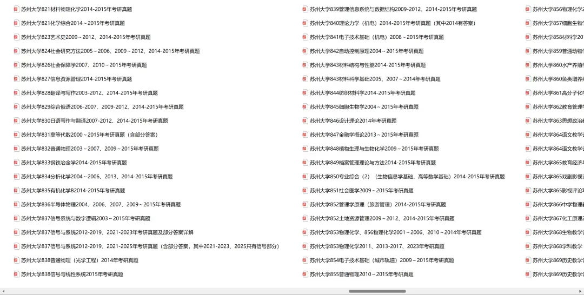
Task: Select 苏州大学837信号与系统2012-2019、2021-2023年考研真题及部分答案详解
Action: tap(107, 232)
